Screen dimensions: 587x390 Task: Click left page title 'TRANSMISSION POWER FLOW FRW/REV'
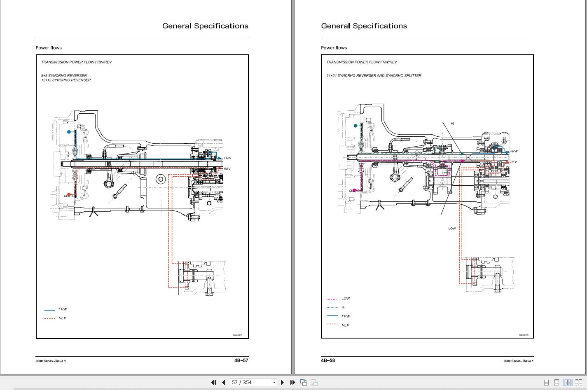click(76, 62)
